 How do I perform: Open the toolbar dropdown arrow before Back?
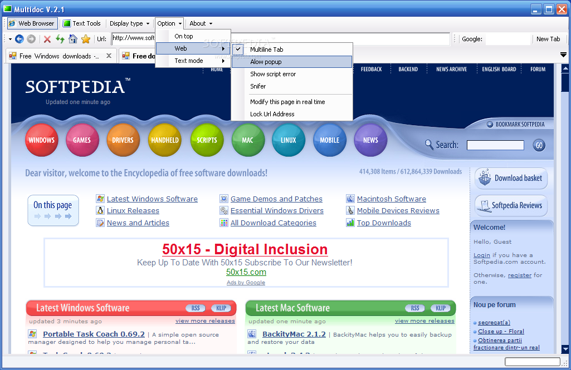click(10, 39)
